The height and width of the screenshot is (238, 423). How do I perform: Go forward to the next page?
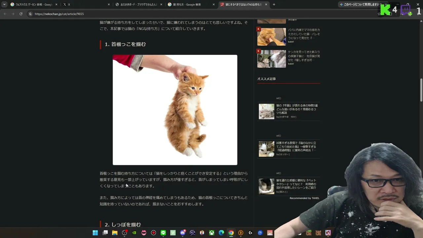13,14
